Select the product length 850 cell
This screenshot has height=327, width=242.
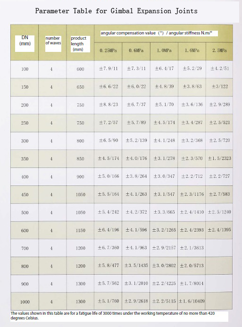[x=80, y=159]
